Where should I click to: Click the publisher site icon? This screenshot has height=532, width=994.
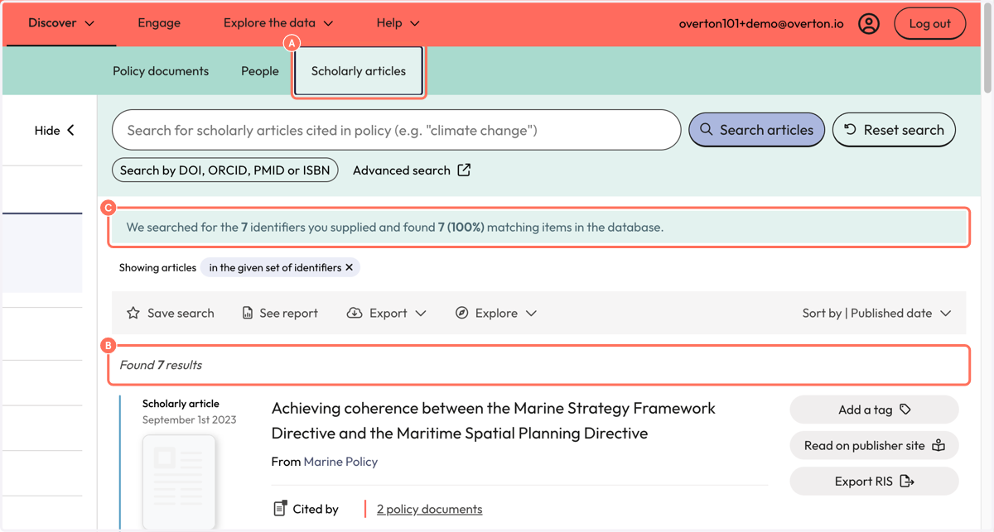tap(939, 445)
